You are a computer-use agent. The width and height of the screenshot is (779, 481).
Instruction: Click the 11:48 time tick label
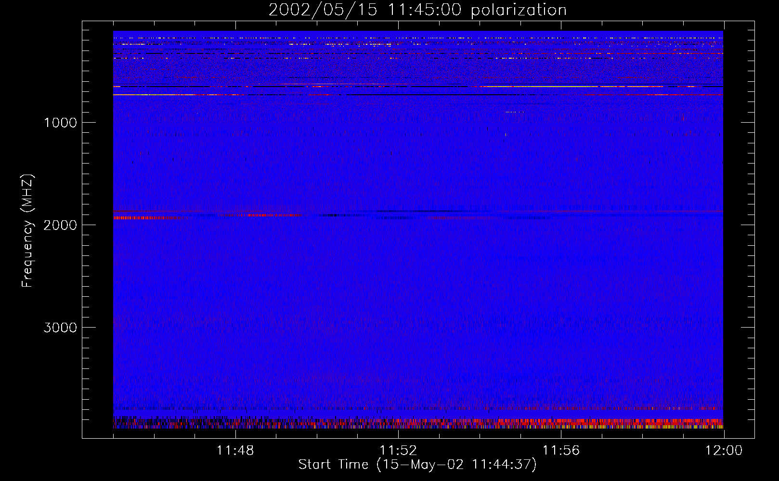click(x=235, y=451)
